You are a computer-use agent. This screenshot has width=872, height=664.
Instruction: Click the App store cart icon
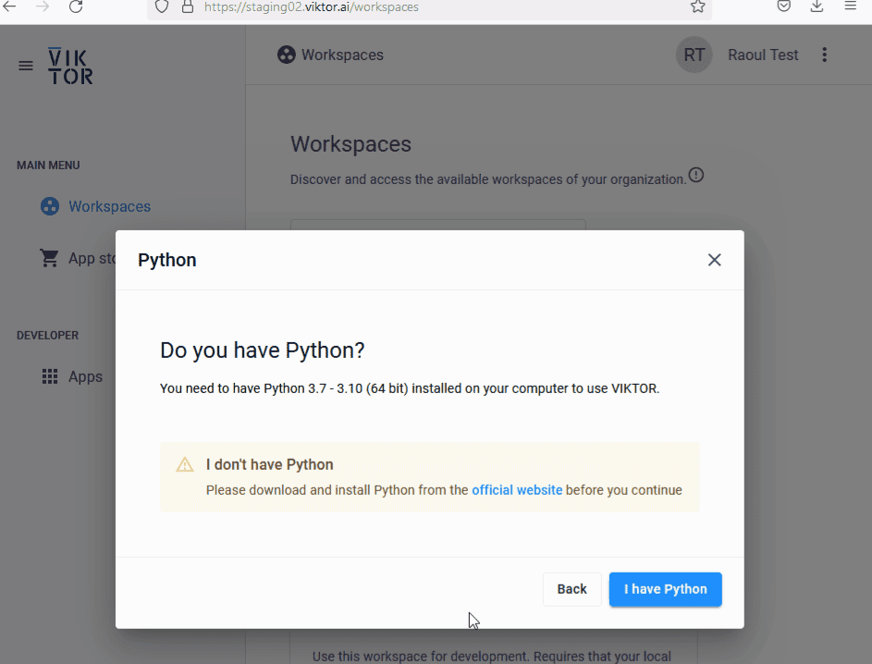(49, 258)
